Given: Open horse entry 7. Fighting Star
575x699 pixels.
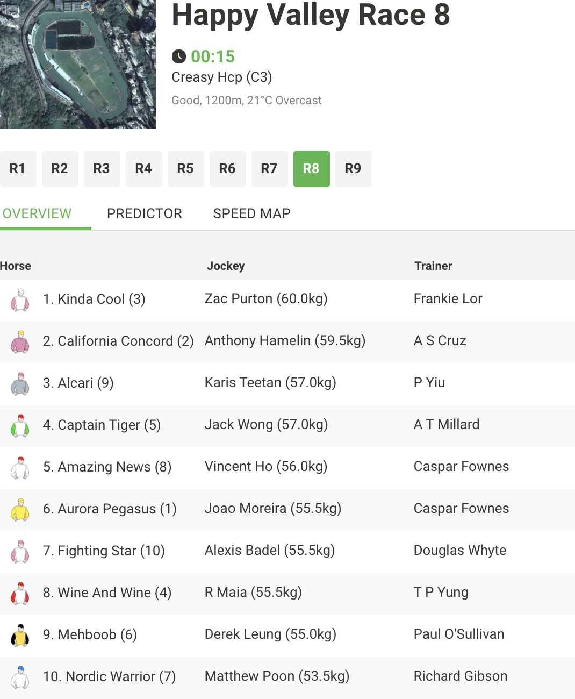Looking at the screenshot, I should click(x=104, y=551).
